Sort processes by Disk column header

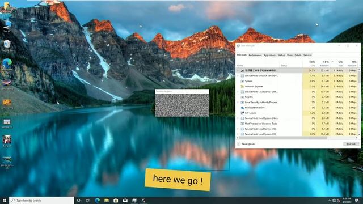337,63
